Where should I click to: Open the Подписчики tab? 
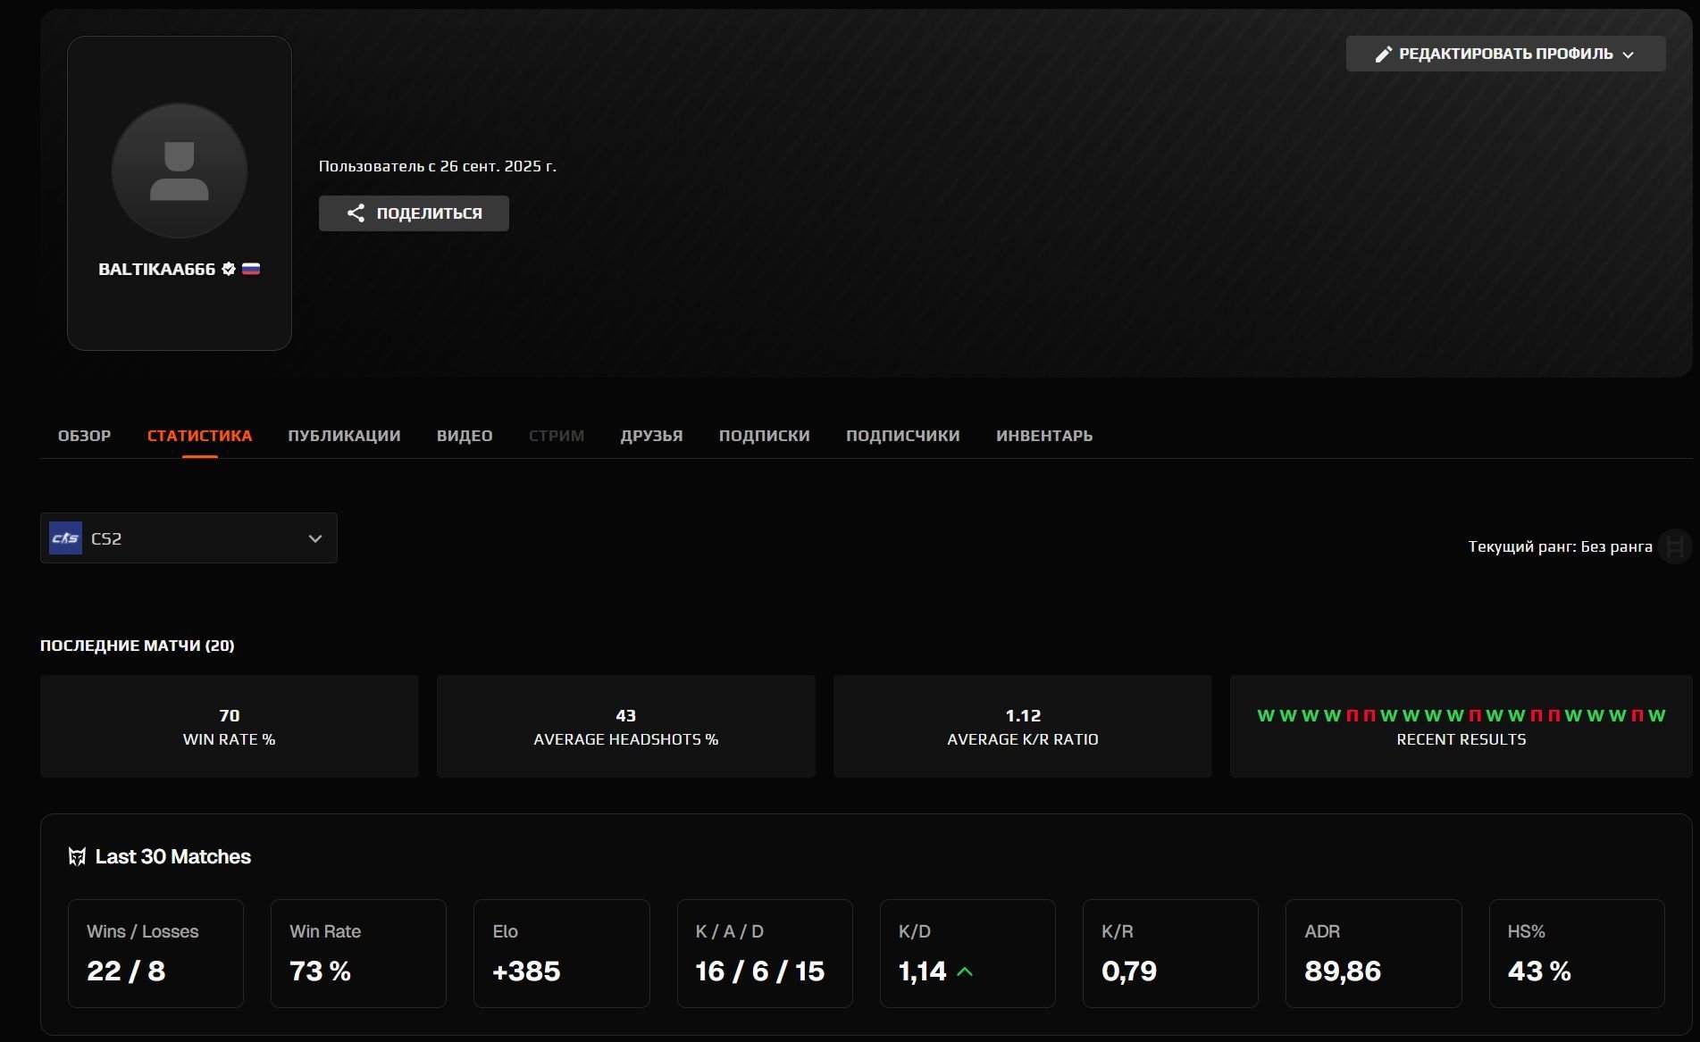(x=902, y=436)
